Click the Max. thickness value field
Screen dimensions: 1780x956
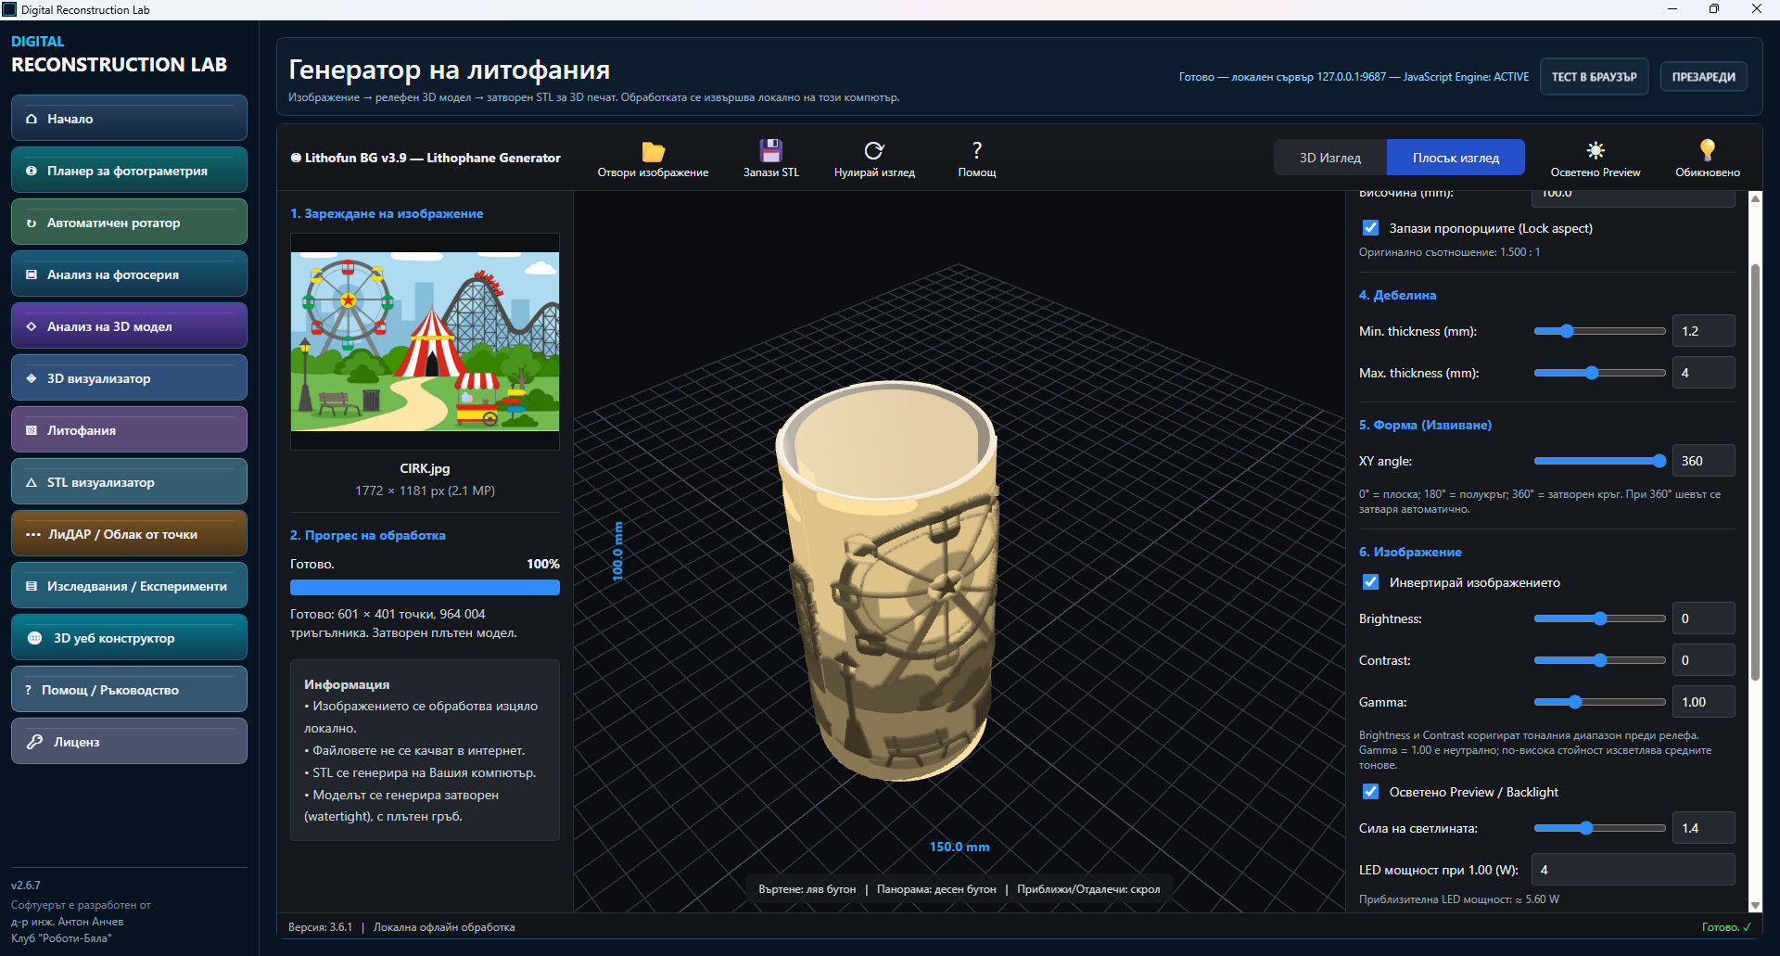tap(1703, 373)
